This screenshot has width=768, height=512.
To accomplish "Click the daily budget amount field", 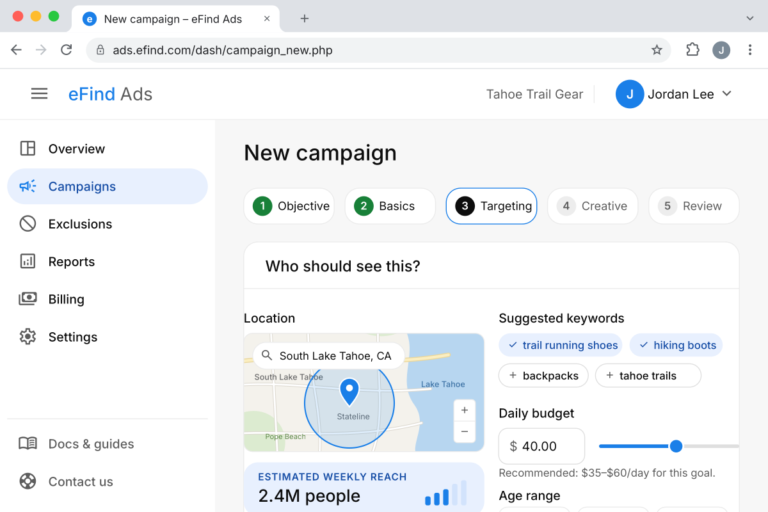I will pyautogui.click(x=542, y=446).
